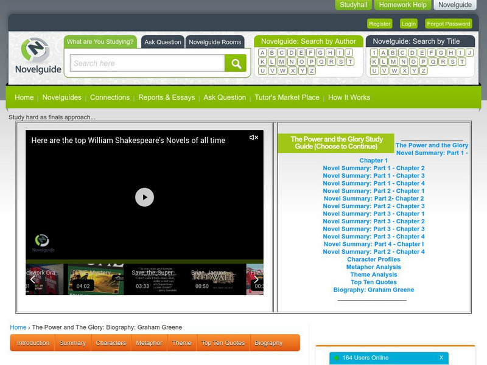Image resolution: width=487 pixels, height=365 pixels.
Task: Focus the Search here input field
Action: click(x=147, y=63)
